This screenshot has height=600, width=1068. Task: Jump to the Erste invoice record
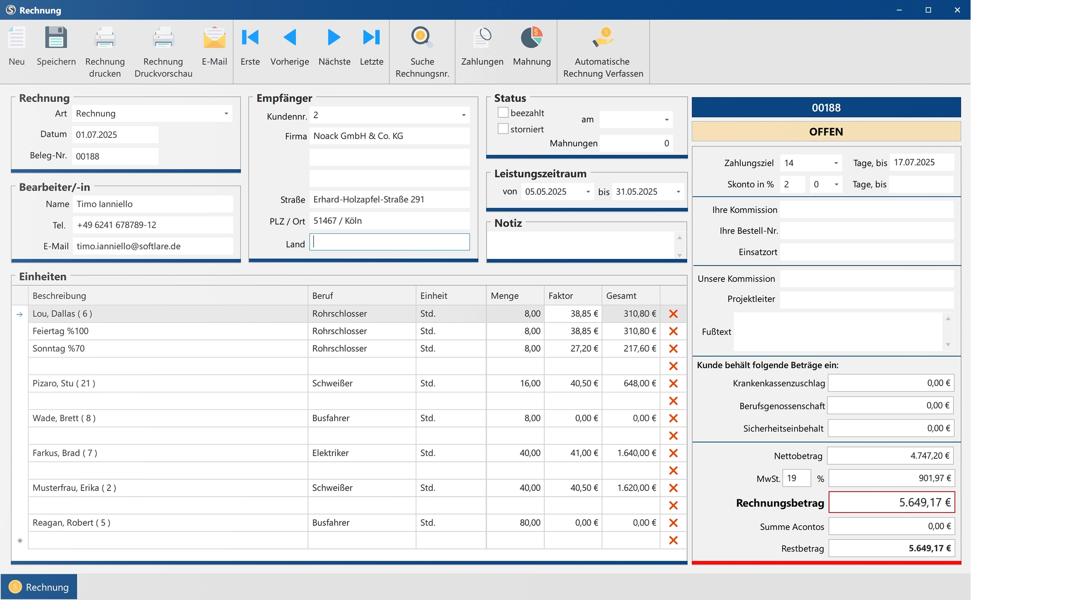click(x=250, y=38)
